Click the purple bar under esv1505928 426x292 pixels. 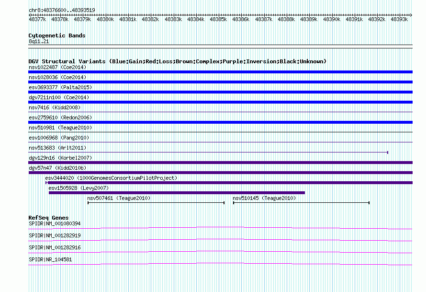click(x=177, y=193)
